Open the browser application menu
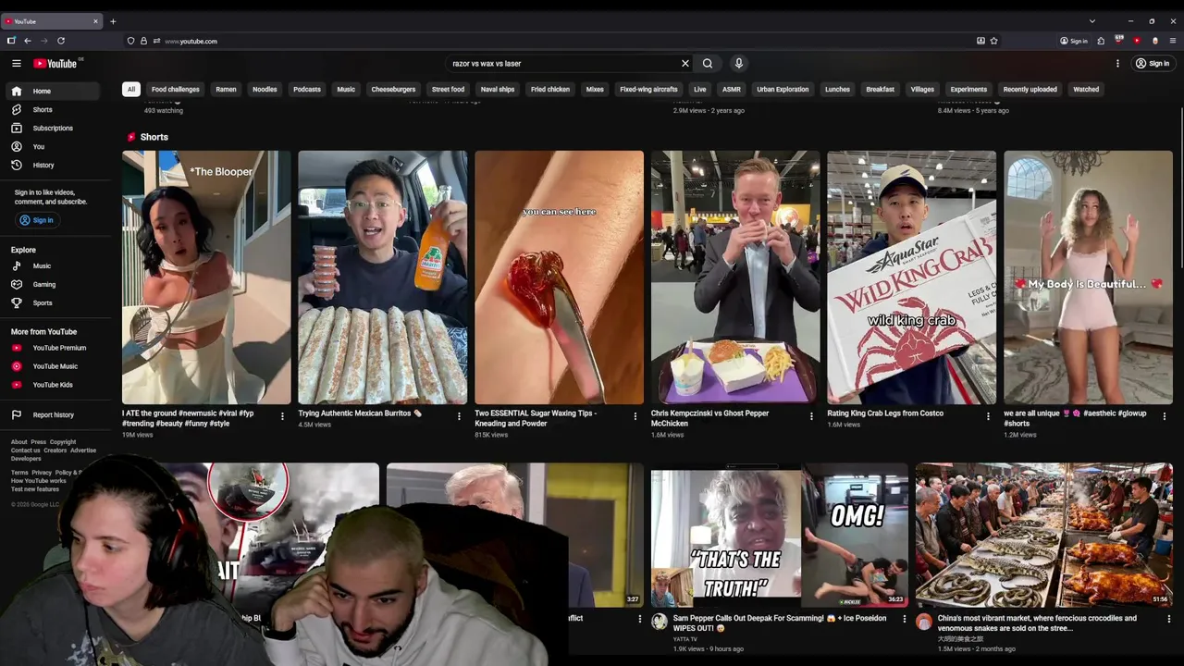Viewport: 1184px width, 666px height. pos(1173,41)
